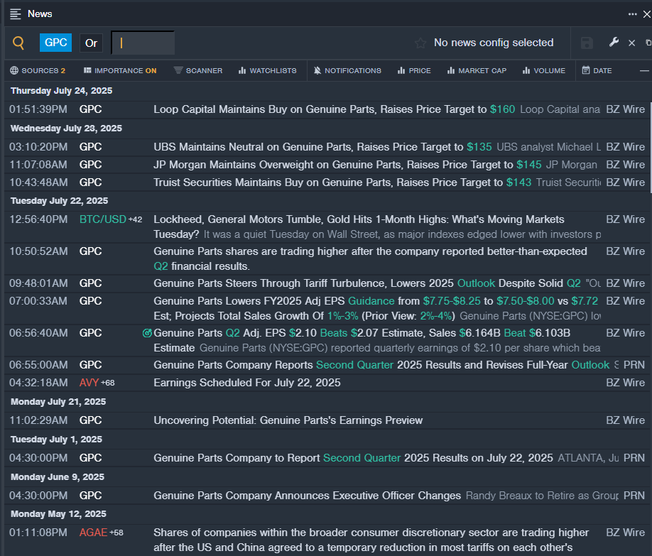Click the BTC/USD ticker symbol
The height and width of the screenshot is (556, 652).
(103, 219)
